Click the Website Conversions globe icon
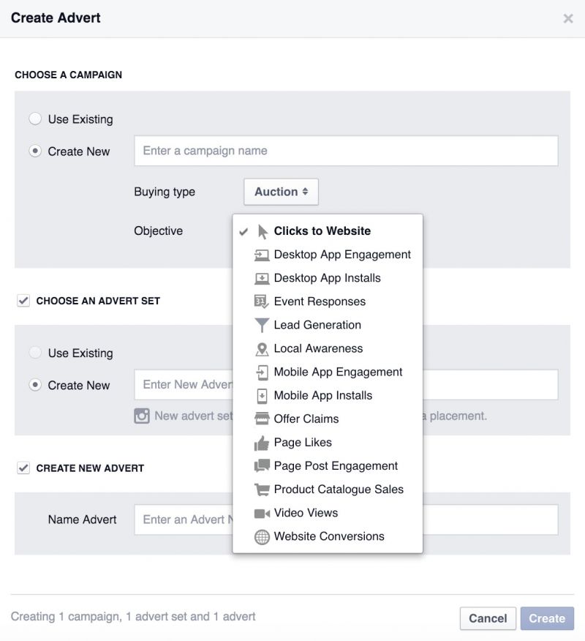Image resolution: width=585 pixels, height=641 pixels. 262,536
